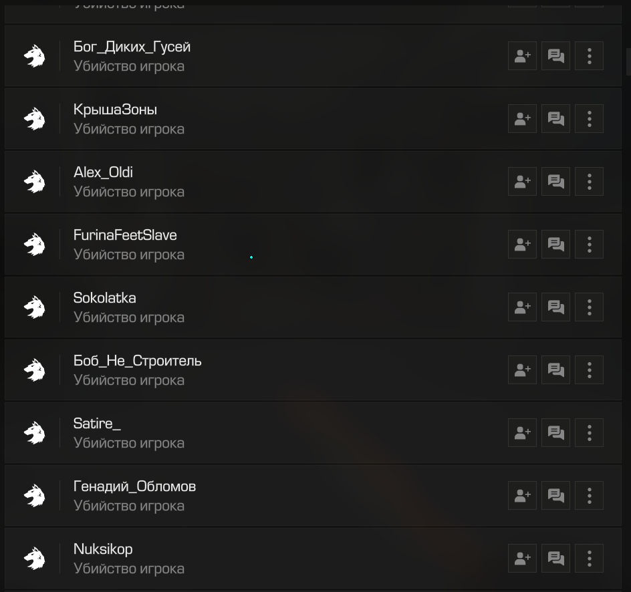Open more options for Nuksikop
Screen dimensions: 631x592
pyautogui.click(x=589, y=558)
